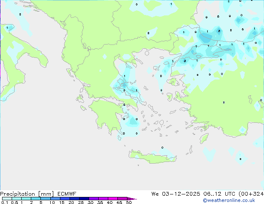Click the legend scale label '50'

click(x=129, y=202)
